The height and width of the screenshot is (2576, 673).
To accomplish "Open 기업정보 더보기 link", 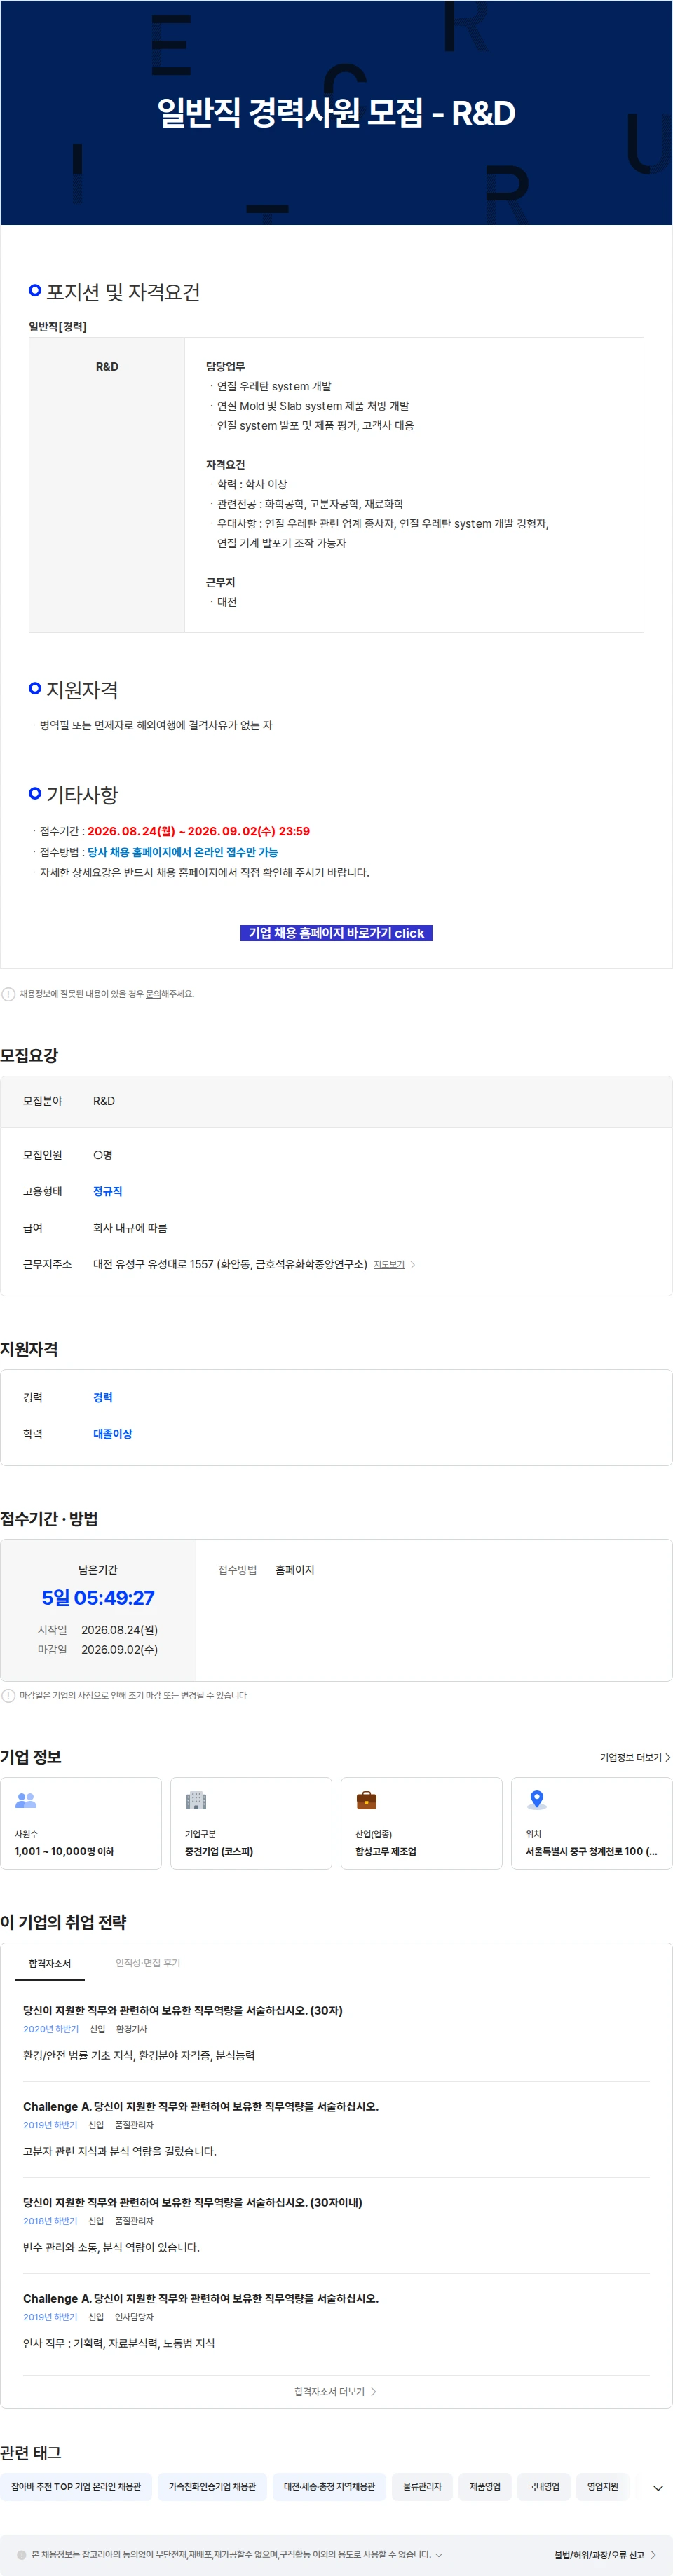I will [635, 1757].
